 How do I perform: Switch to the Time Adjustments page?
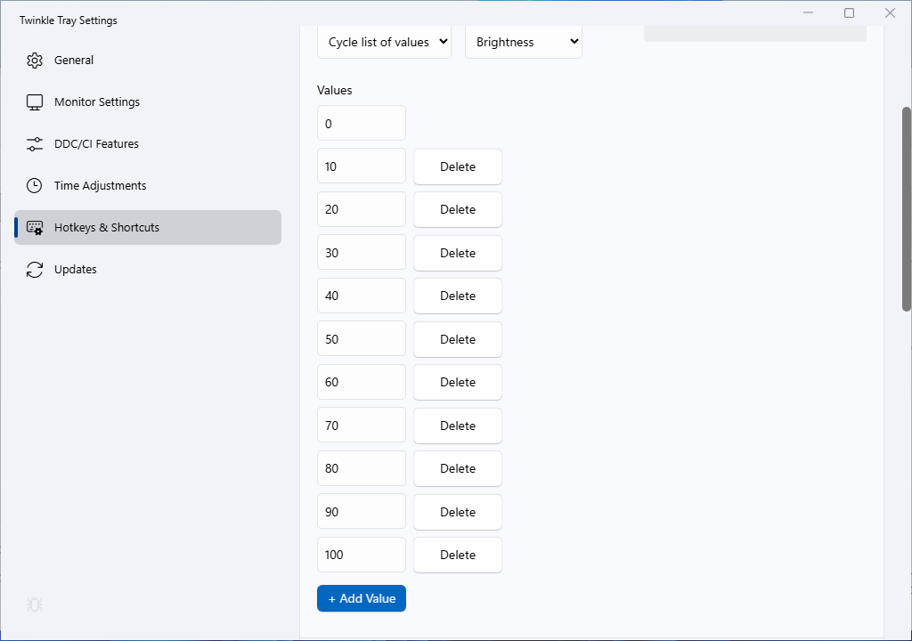pyautogui.click(x=100, y=186)
